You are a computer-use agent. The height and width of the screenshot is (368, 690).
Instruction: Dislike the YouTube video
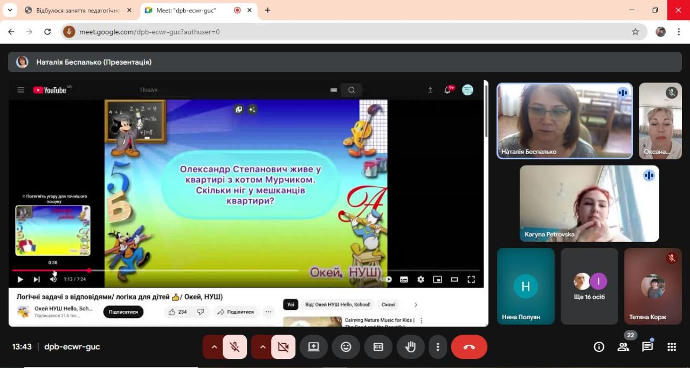[x=201, y=312]
